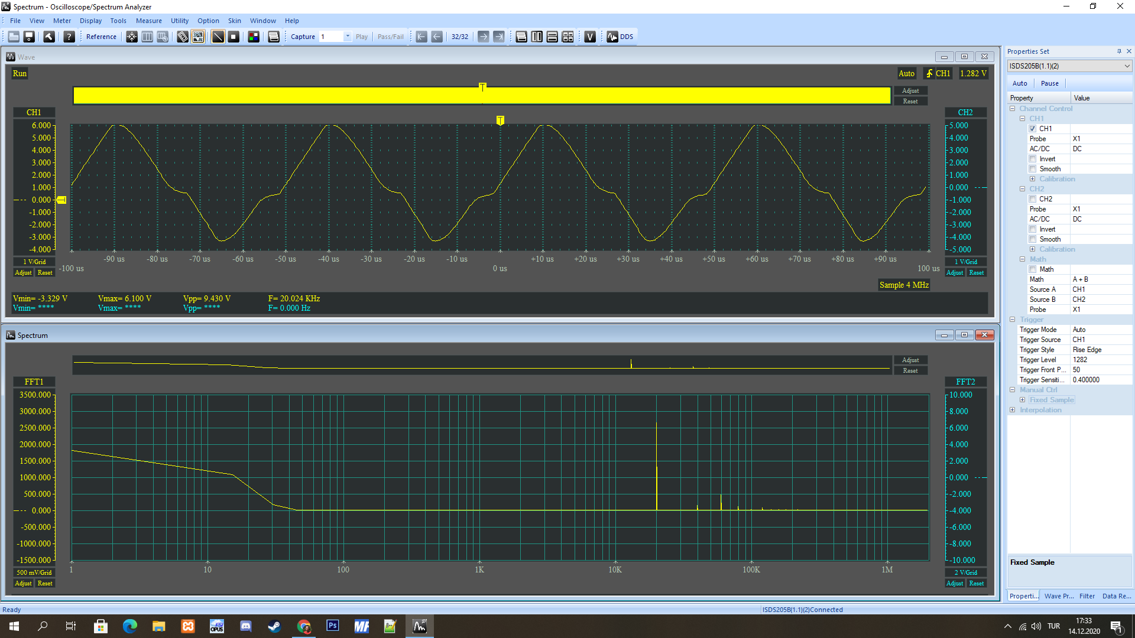Open the help question mark icon

(69, 37)
